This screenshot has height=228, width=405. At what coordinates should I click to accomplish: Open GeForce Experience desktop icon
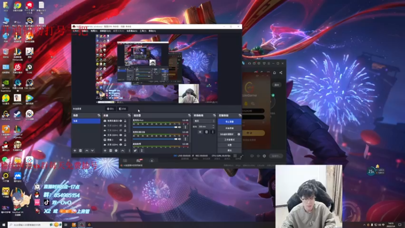tap(6, 85)
